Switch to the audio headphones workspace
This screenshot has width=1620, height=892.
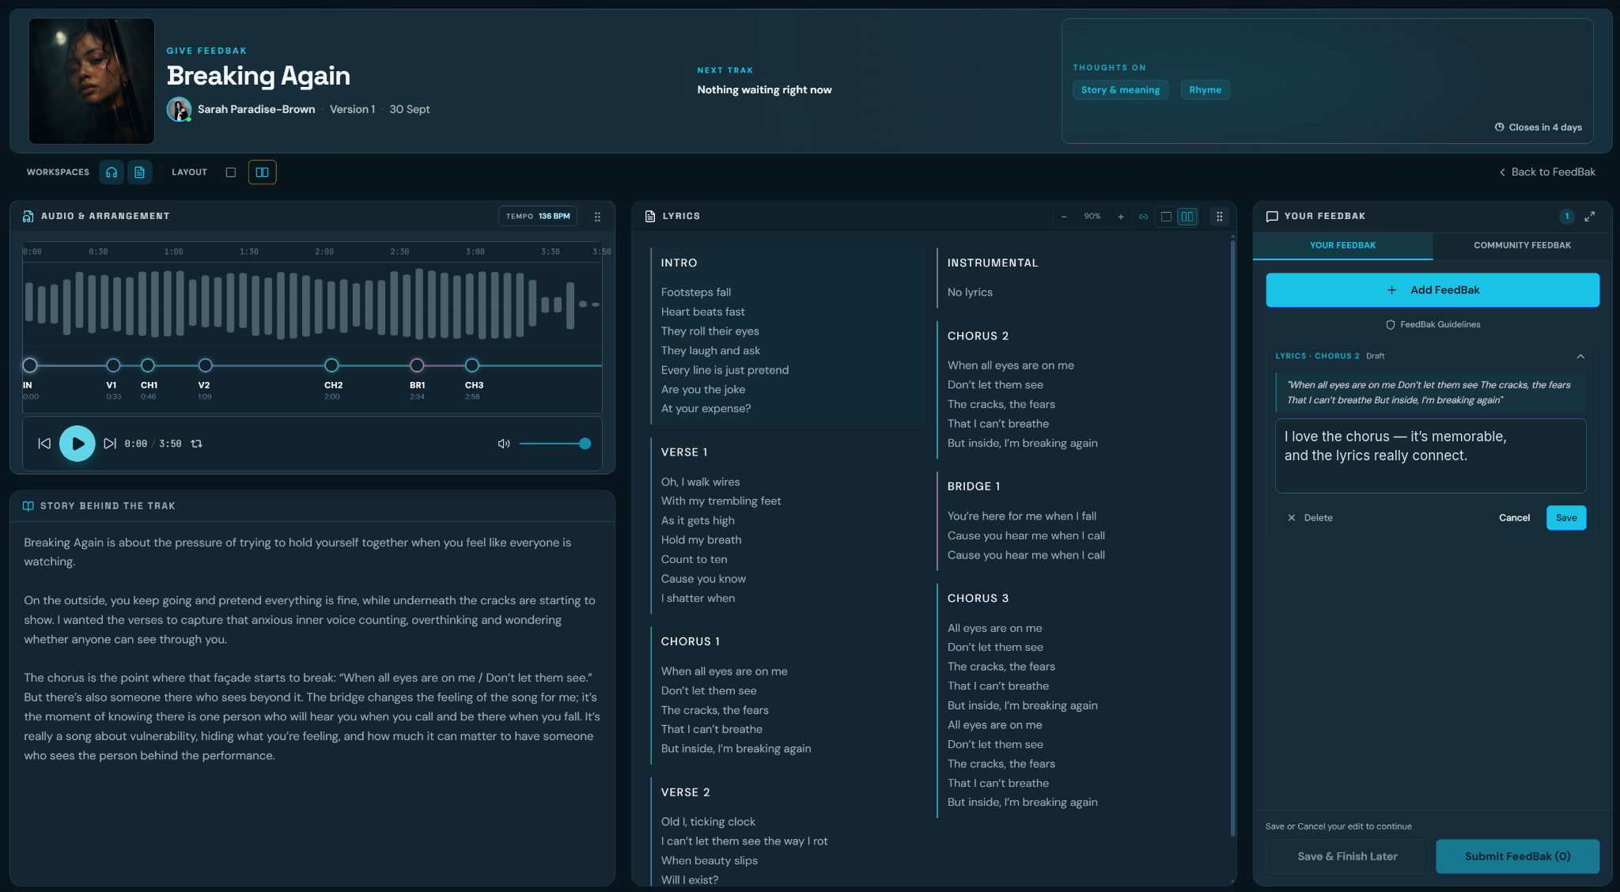[112, 172]
